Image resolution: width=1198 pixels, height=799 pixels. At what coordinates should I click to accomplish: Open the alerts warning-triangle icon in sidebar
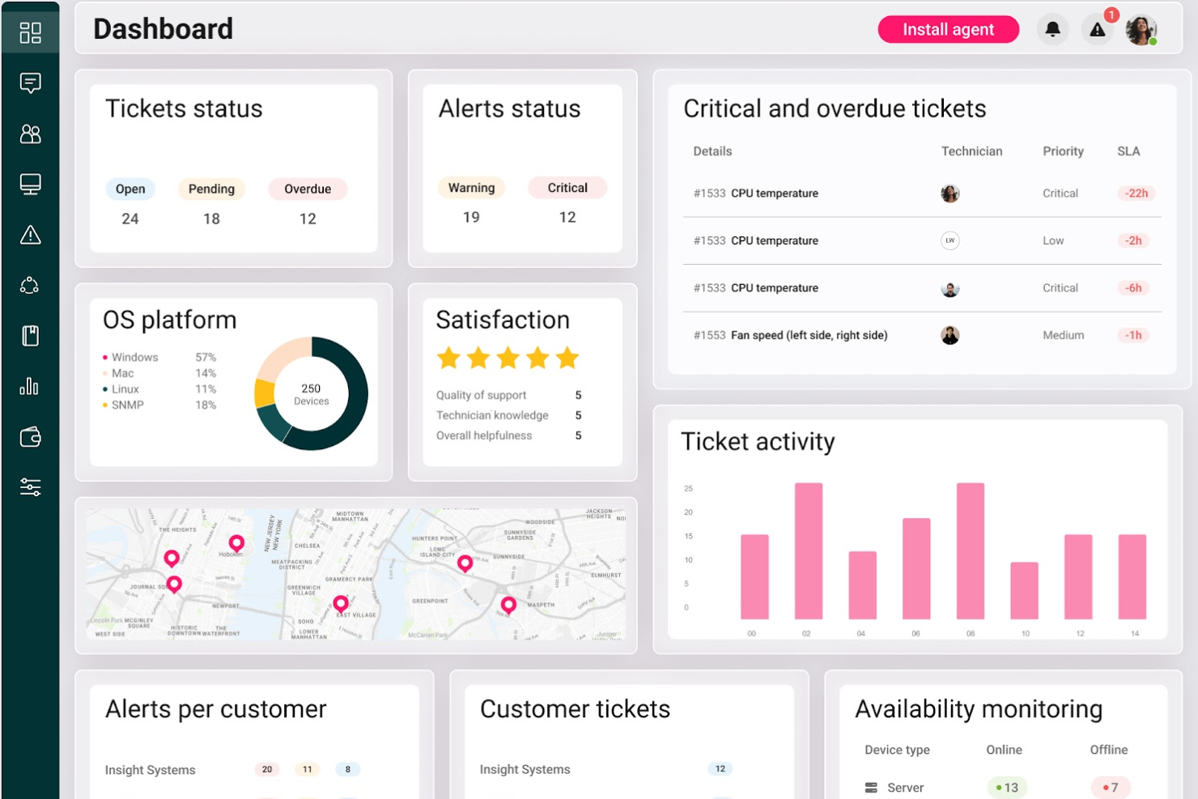(30, 235)
